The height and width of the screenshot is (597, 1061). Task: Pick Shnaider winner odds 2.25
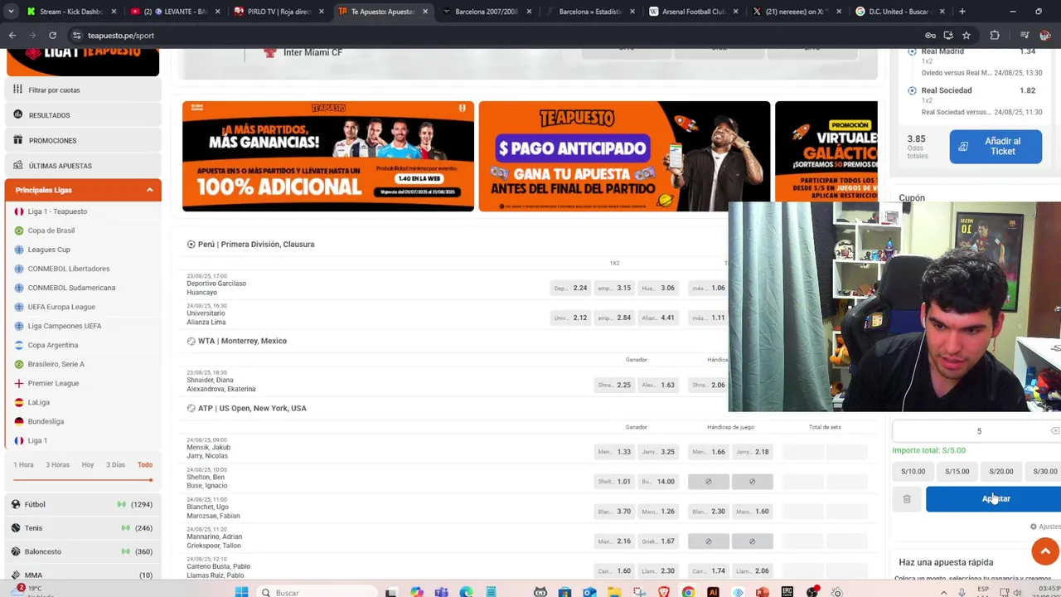tap(614, 385)
